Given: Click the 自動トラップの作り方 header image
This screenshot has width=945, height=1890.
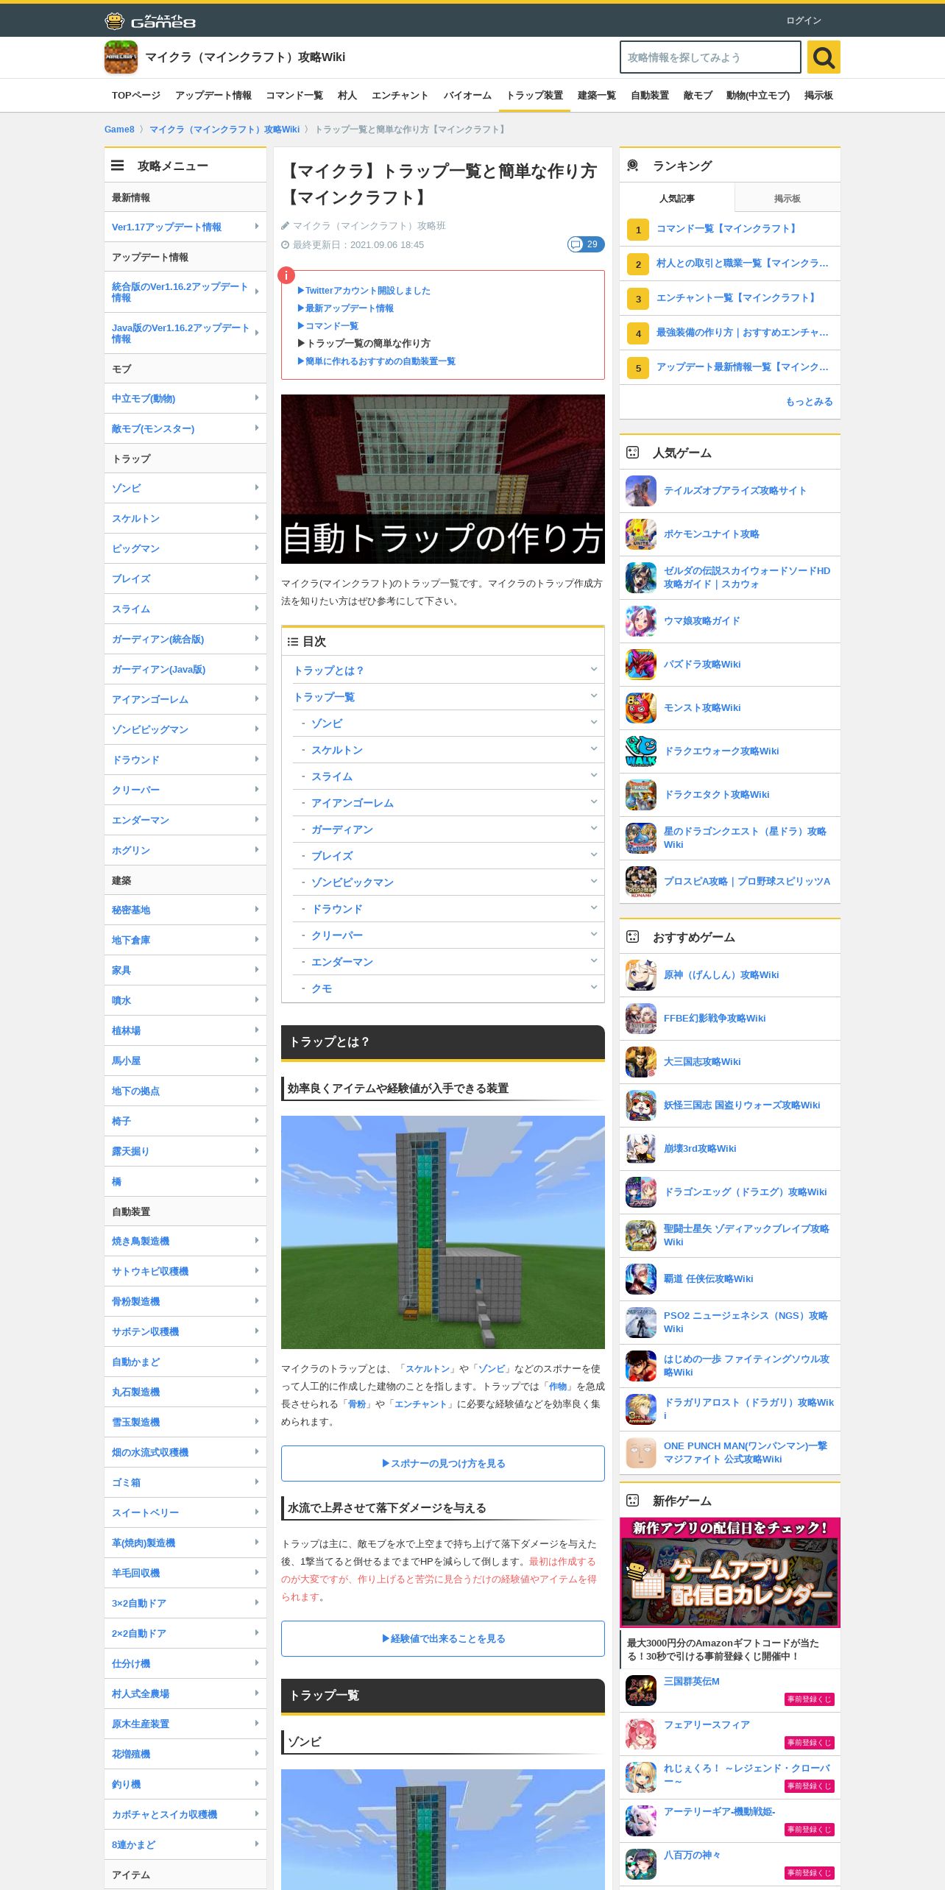Looking at the screenshot, I should click(x=443, y=479).
